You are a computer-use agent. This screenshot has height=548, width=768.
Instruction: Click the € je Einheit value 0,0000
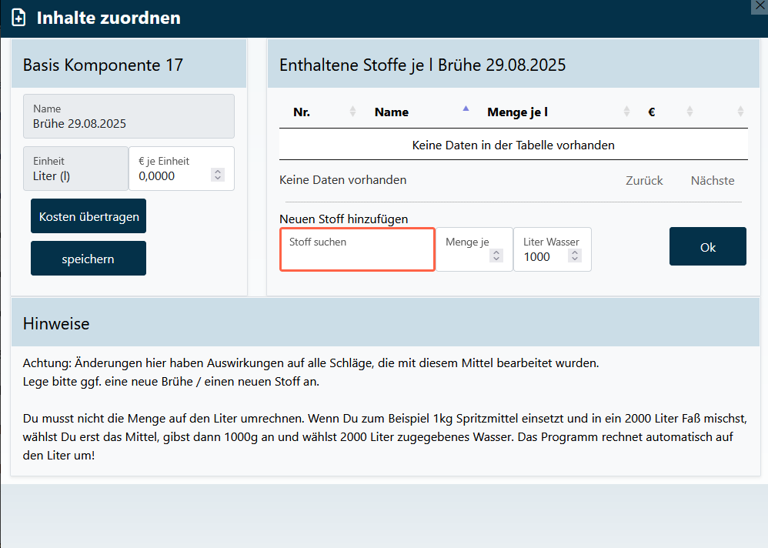[x=171, y=175]
